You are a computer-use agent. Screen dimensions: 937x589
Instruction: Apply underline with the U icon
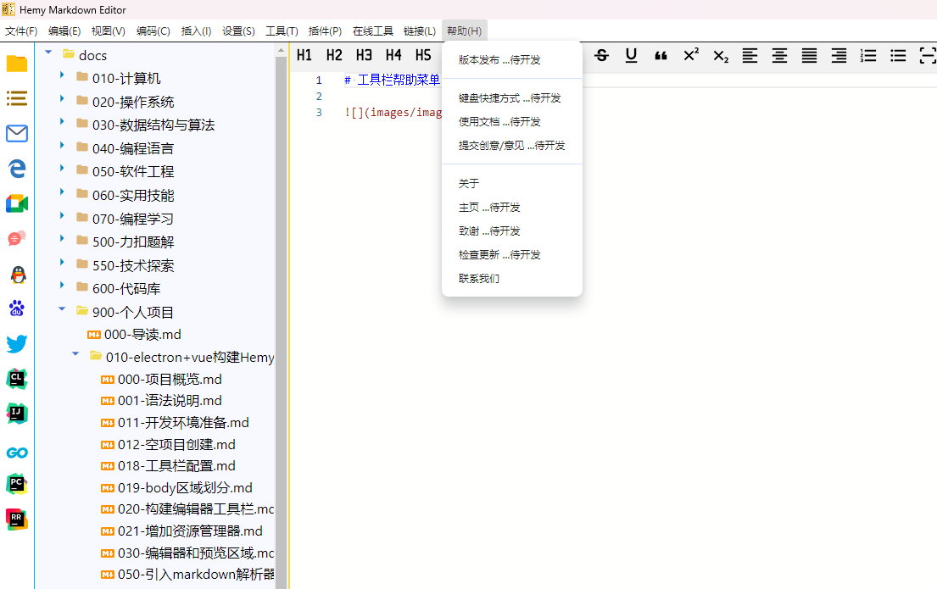click(x=631, y=55)
